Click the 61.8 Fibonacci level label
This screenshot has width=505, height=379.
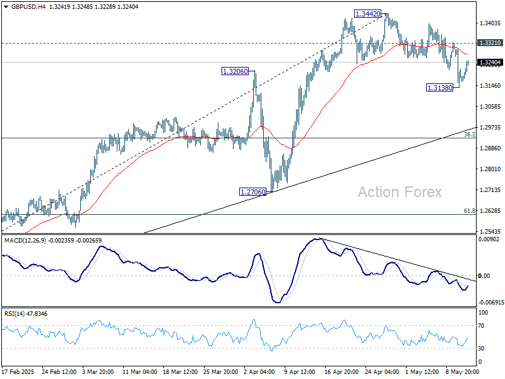click(469, 211)
